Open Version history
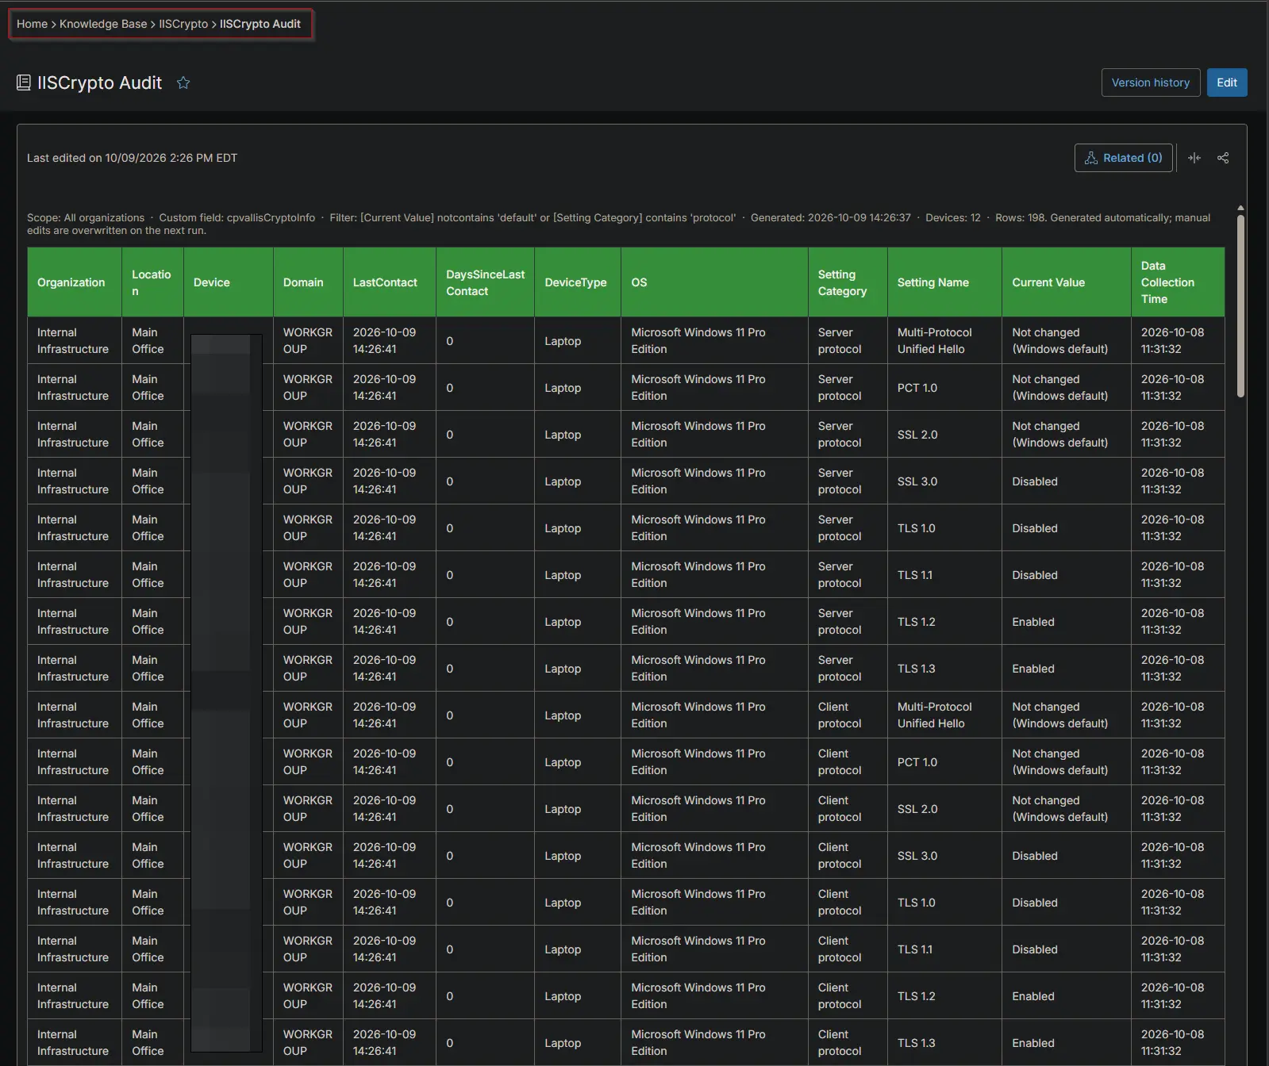This screenshot has width=1269, height=1066. [1150, 82]
